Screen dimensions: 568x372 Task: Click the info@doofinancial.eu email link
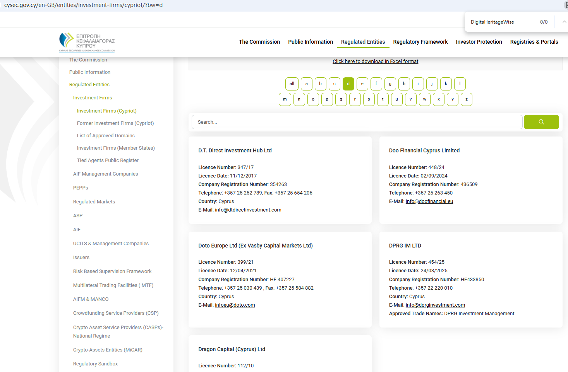click(x=429, y=201)
